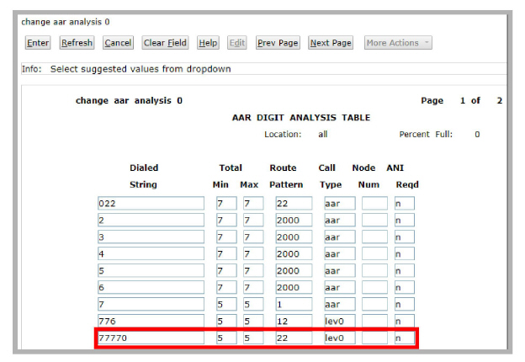Select the Route Pattern field in the 77770 row

click(294, 338)
